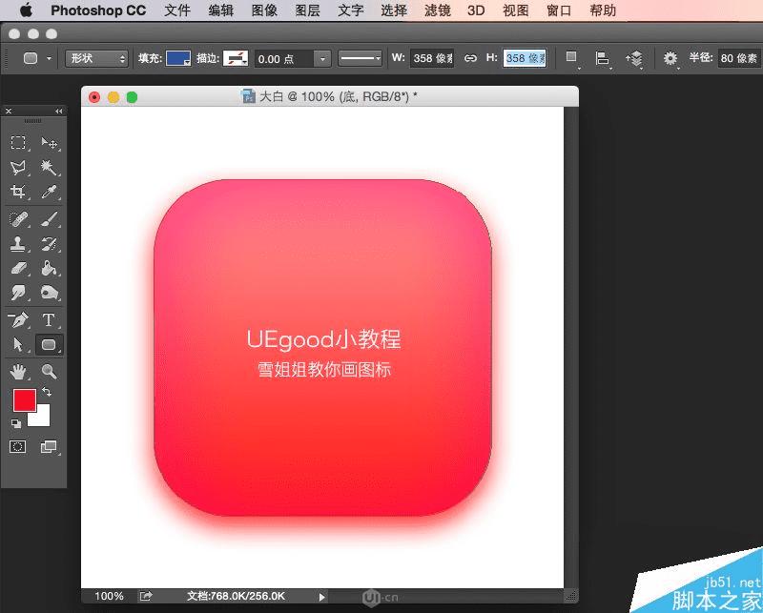The width and height of the screenshot is (763, 613).
Task: Change the screen mode
Action: point(49,446)
